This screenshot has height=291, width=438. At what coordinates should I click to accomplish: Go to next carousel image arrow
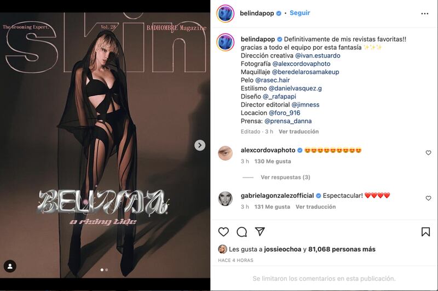coord(200,145)
